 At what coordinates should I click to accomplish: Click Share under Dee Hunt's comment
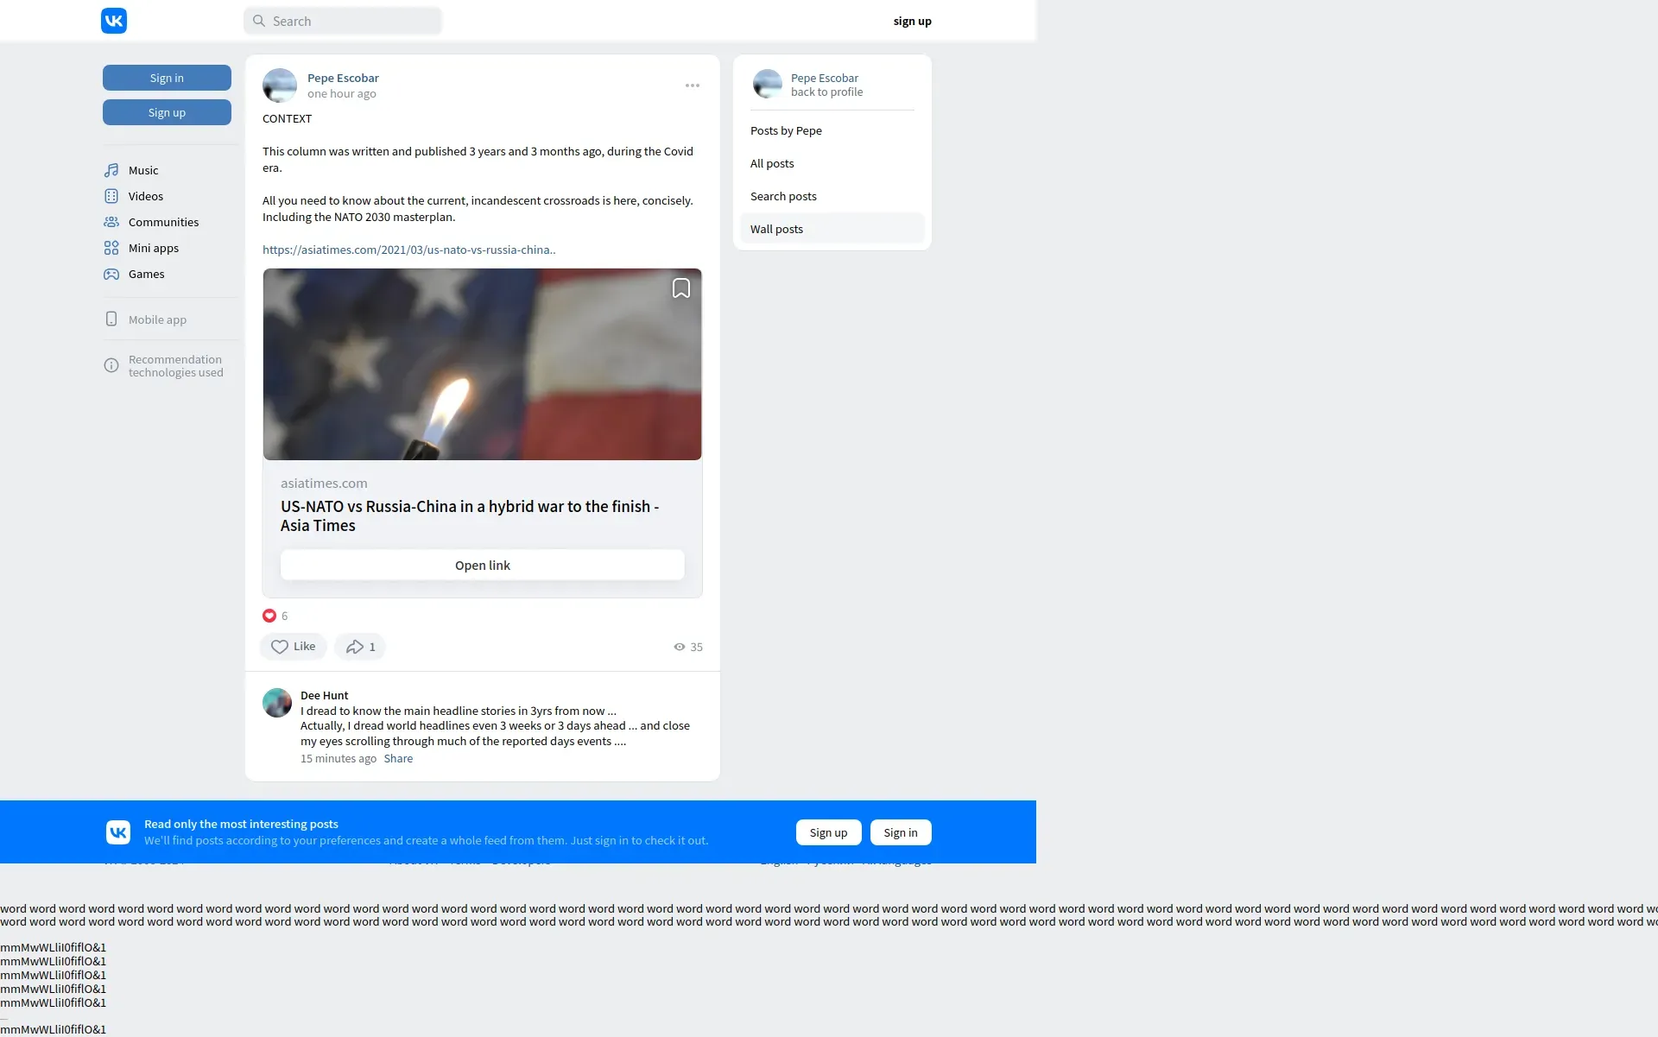tap(398, 758)
